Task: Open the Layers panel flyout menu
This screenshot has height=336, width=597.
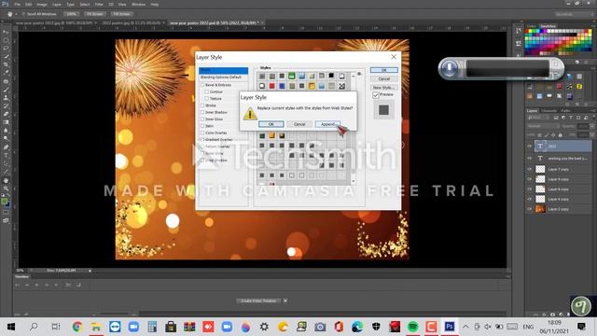Action: pos(593,111)
